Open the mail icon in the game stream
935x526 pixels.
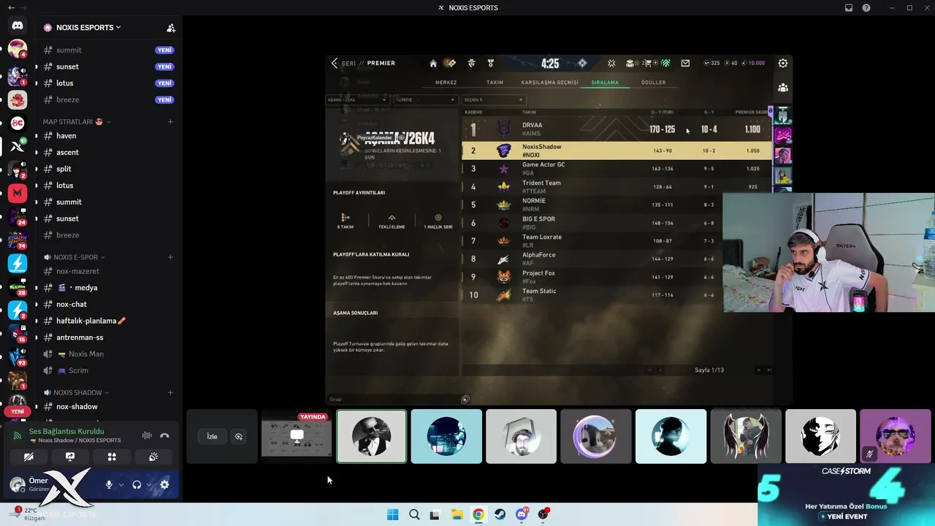(685, 63)
